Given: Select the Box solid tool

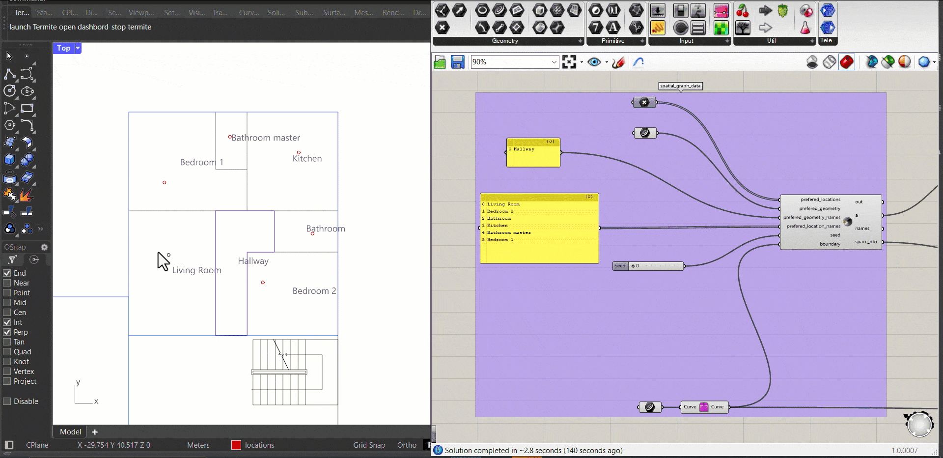Looking at the screenshot, I should click(x=9, y=160).
